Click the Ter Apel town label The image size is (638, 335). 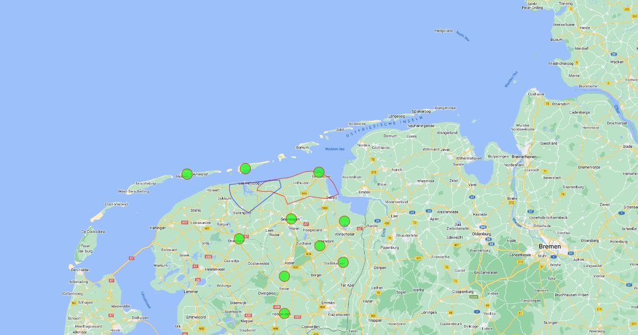pos(347,285)
